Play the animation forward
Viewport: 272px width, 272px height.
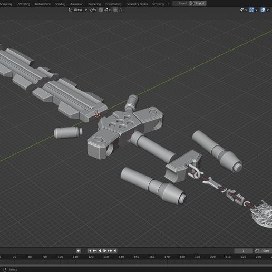click(105, 251)
